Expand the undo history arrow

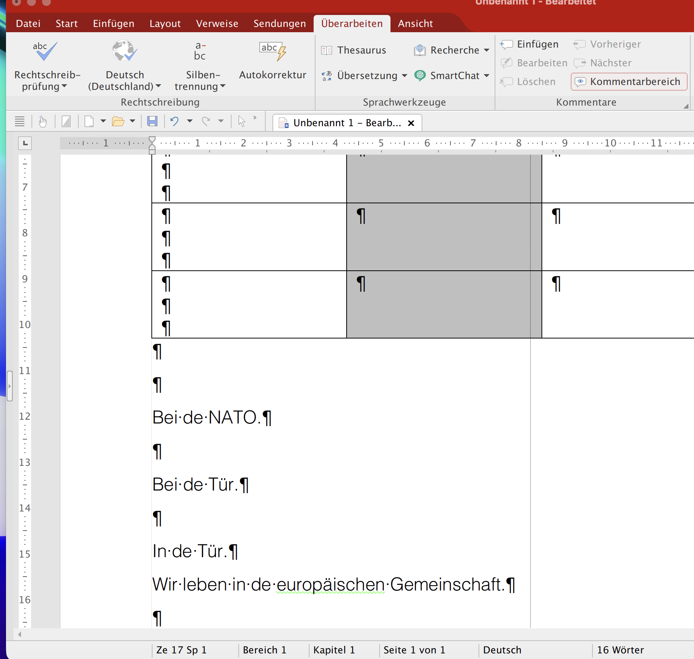[x=190, y=121]
